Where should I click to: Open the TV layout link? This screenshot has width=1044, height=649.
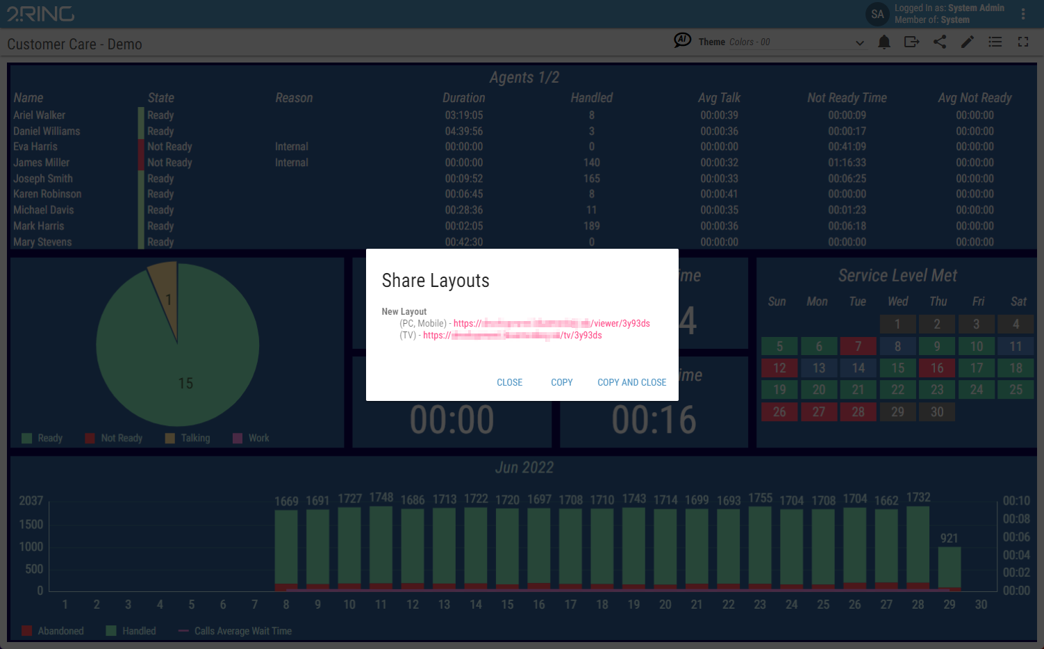[512, 335]
